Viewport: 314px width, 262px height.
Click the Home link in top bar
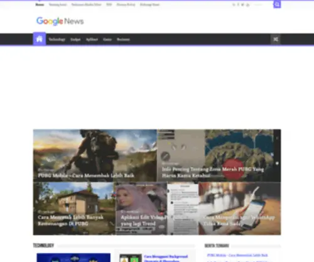click(40, 4)
